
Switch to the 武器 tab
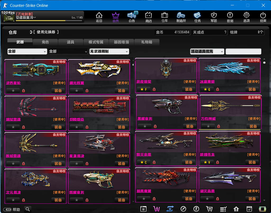point(20,42)
